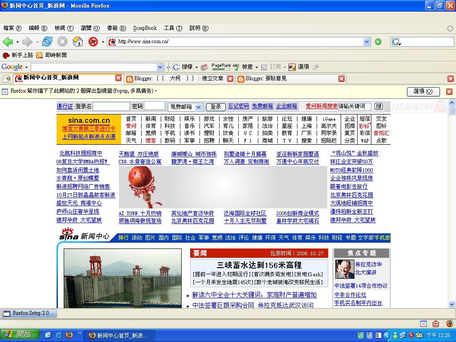Close the Blogger 建立文章 tab

230,79
